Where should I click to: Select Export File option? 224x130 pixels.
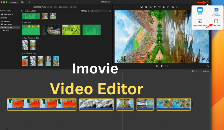(216, 23)
